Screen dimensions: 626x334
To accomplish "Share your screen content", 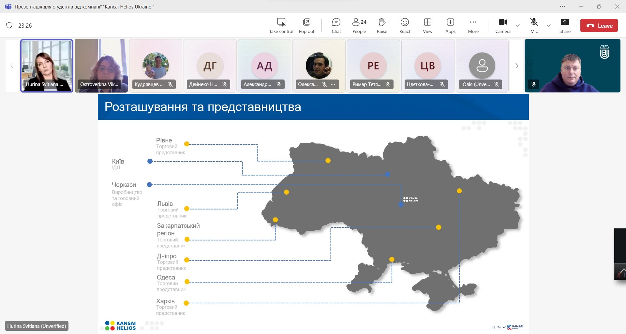I will point(565,25).
